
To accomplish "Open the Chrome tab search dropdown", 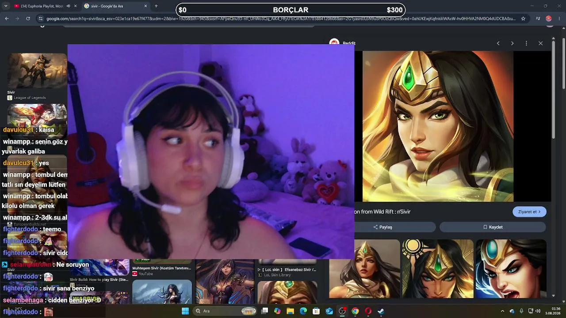I will point(5,6).
